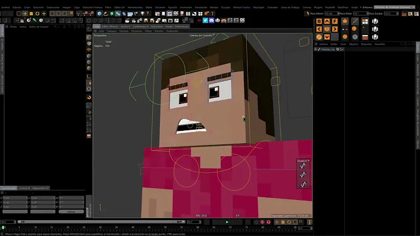The height and width of the screenshot is (236, 420).
Task: Activate the live selection circle tool
Action: point(19,13)
